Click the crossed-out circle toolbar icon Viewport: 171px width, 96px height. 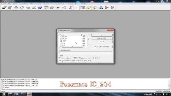coord(22,8)
